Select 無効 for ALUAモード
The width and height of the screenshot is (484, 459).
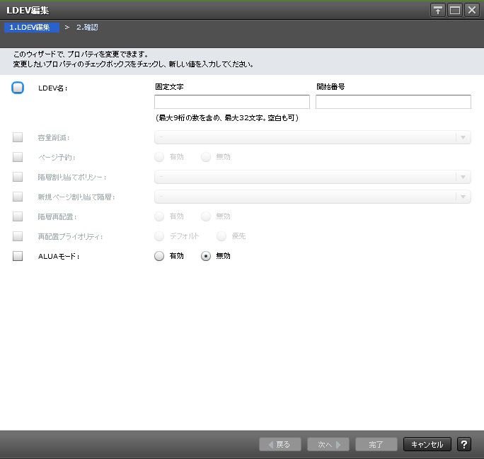click(206, 256)
